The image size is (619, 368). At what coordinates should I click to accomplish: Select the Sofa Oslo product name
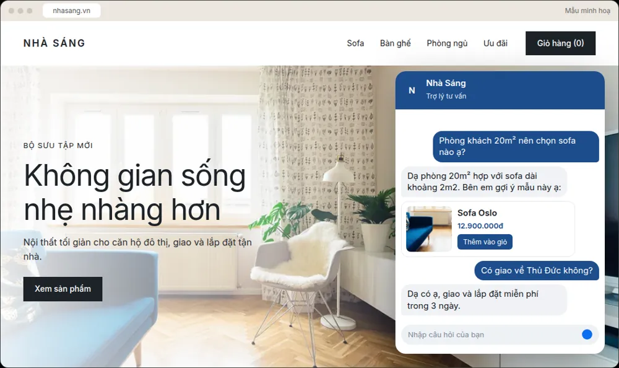pyautogui.click(x=477, y=212)
